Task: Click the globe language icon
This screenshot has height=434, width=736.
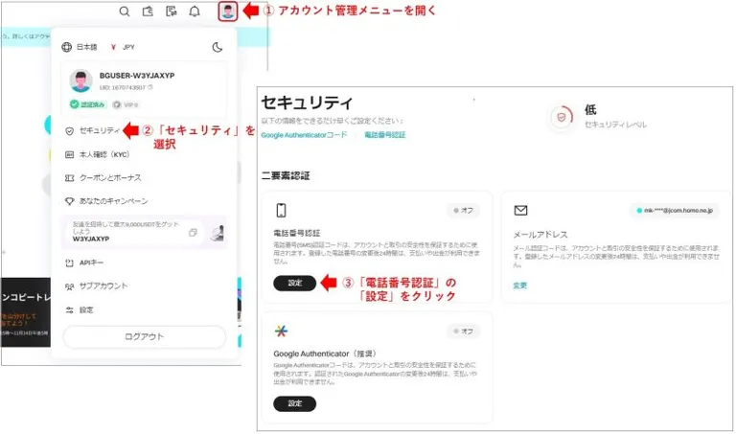Action: pos(67,47)
